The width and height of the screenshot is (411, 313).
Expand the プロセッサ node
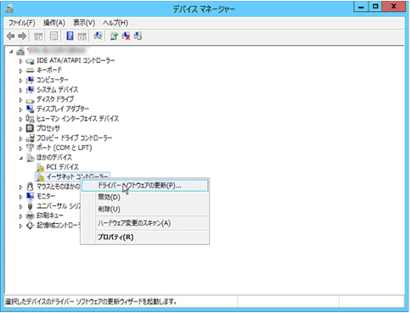point(20,129)
